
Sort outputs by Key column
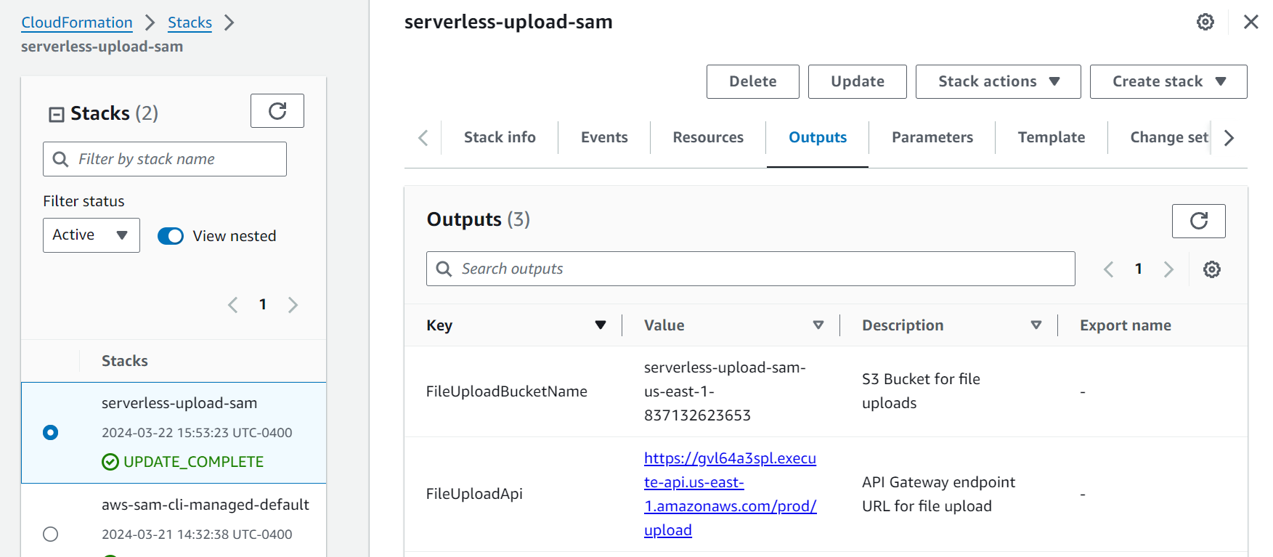(601, 325)
